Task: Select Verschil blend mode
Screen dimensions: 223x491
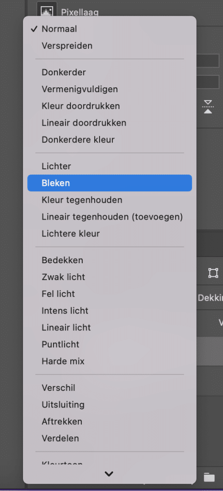Action: 110,388
